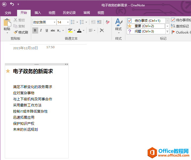The height and width of the screenshot is (160, 191).
Task: Click the Undo arrow icon
Action: point(12,4)
